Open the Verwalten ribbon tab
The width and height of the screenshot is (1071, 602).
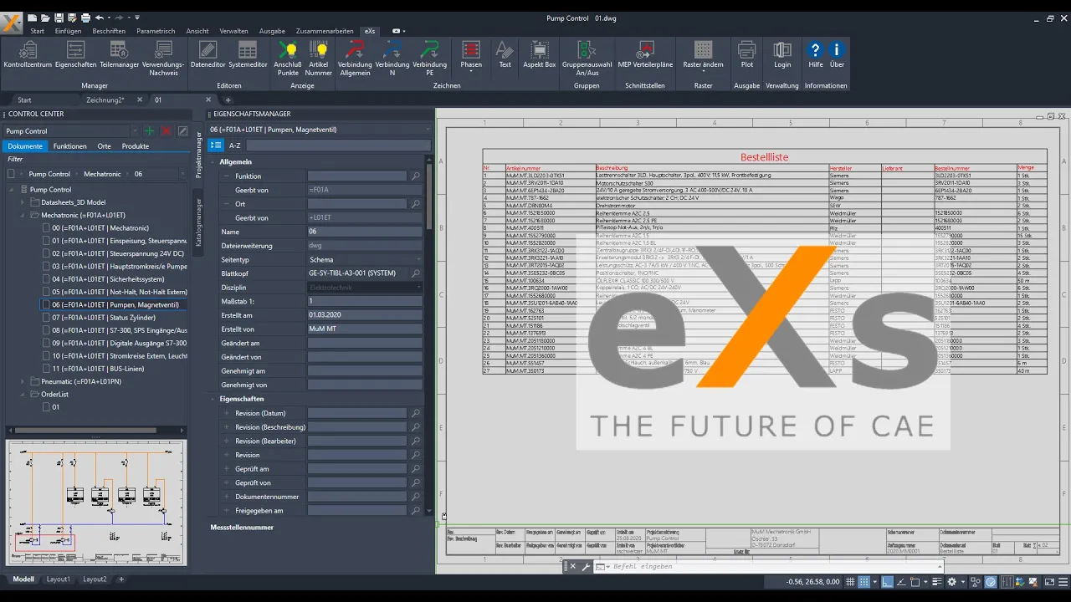click(x=233, y=31)
